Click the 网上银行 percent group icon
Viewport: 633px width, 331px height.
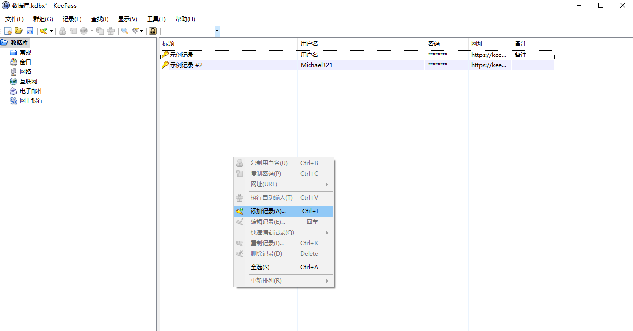(13, 100)
